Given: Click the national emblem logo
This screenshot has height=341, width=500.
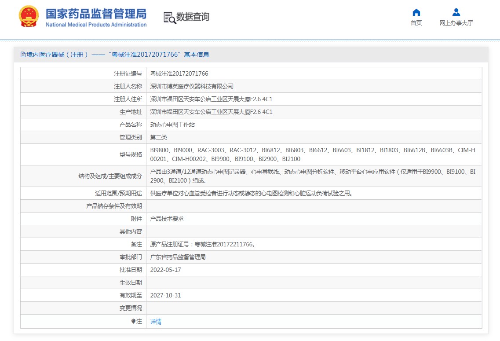Looking at the screenshot, I should (29, 16).
